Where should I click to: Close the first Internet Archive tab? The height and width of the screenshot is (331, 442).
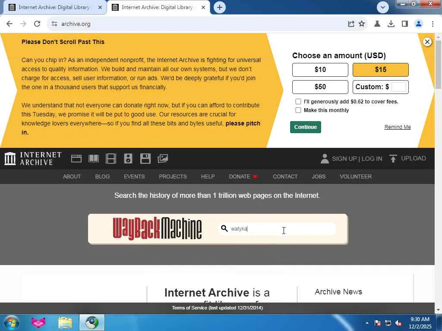pyautogui.click(x=100, y=8)
